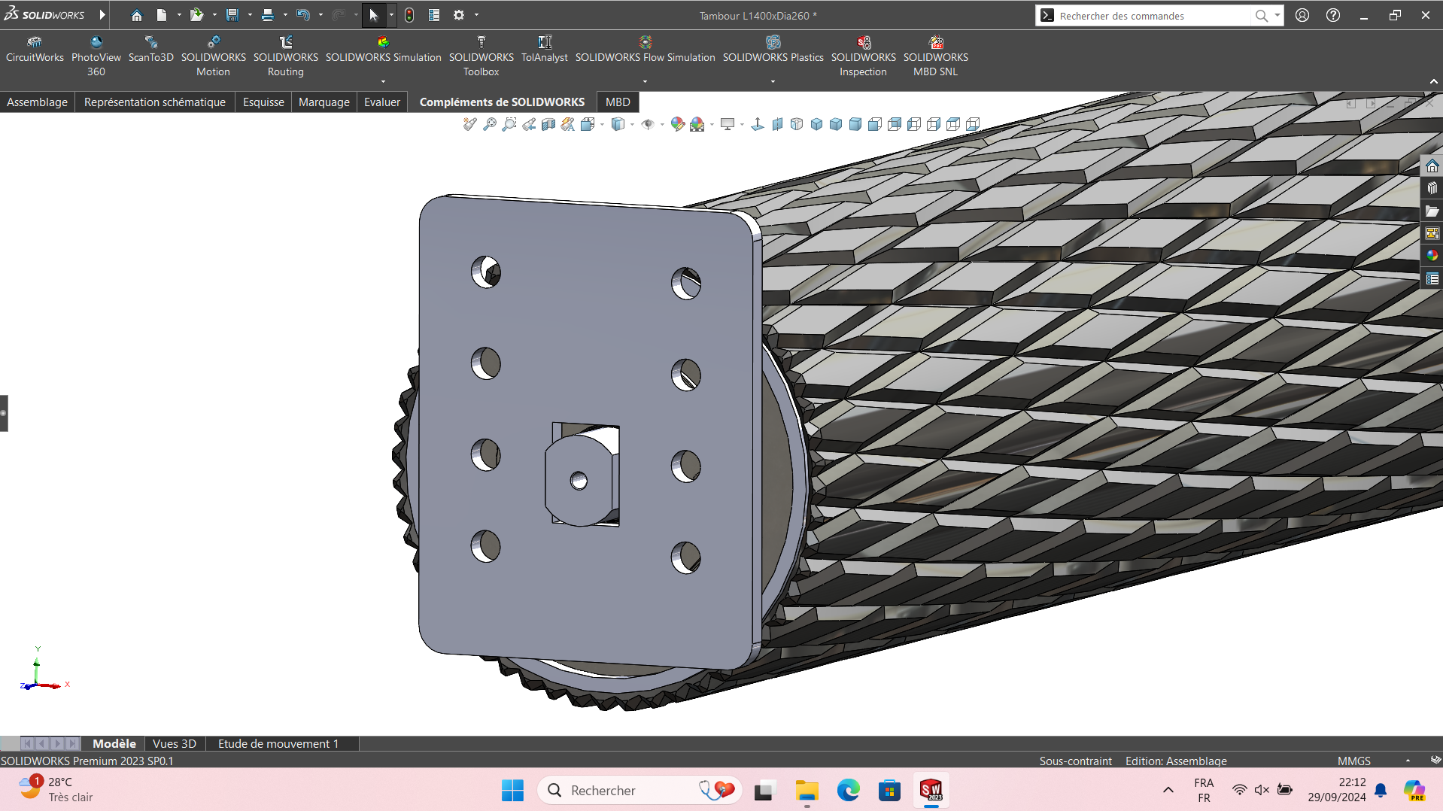Enable SOLIDWORKS Inspection add-in

click(x=864, y=56)
